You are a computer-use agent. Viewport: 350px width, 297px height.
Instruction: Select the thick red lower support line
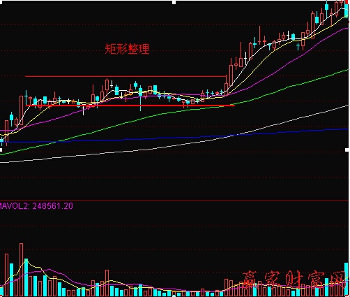click(x=130, y=106)
